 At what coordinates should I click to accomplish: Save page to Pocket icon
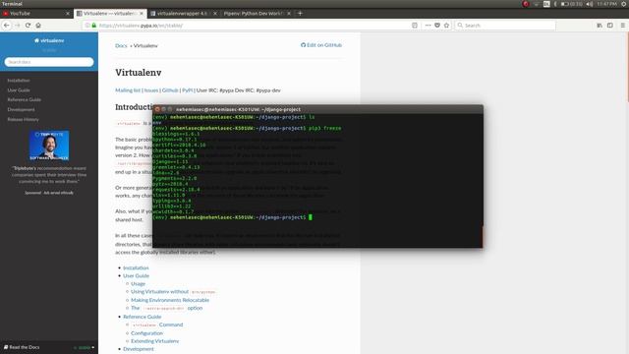coord(437,26)
